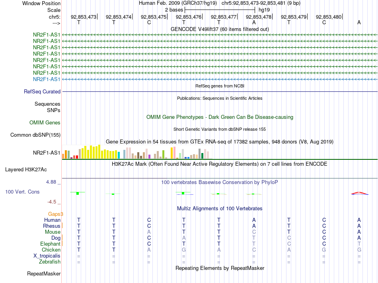The height and width of the screenshot is (283, 378).
Task: Click the Sequences track label
Action: point(47,104)
